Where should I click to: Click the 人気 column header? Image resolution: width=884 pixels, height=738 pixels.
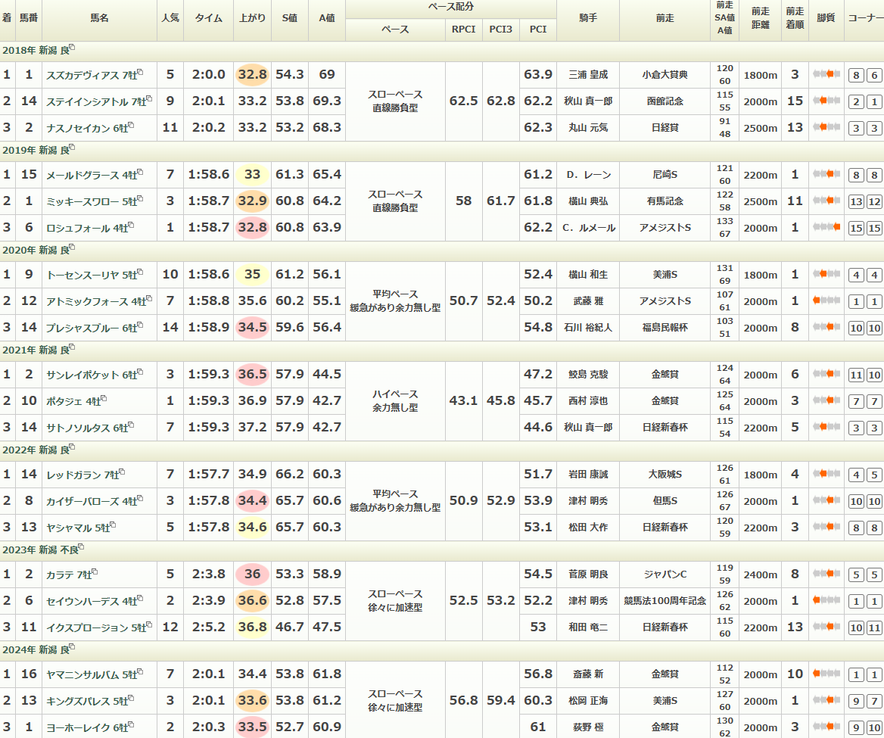pyautogui.click(x=170, y=17)
